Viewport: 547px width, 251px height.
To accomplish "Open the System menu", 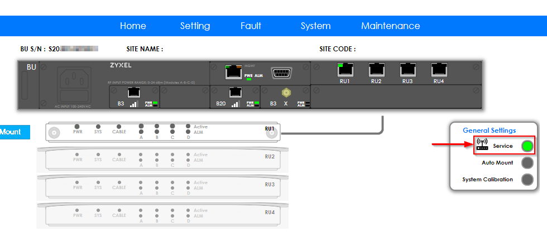I will (x=316, y=26).
